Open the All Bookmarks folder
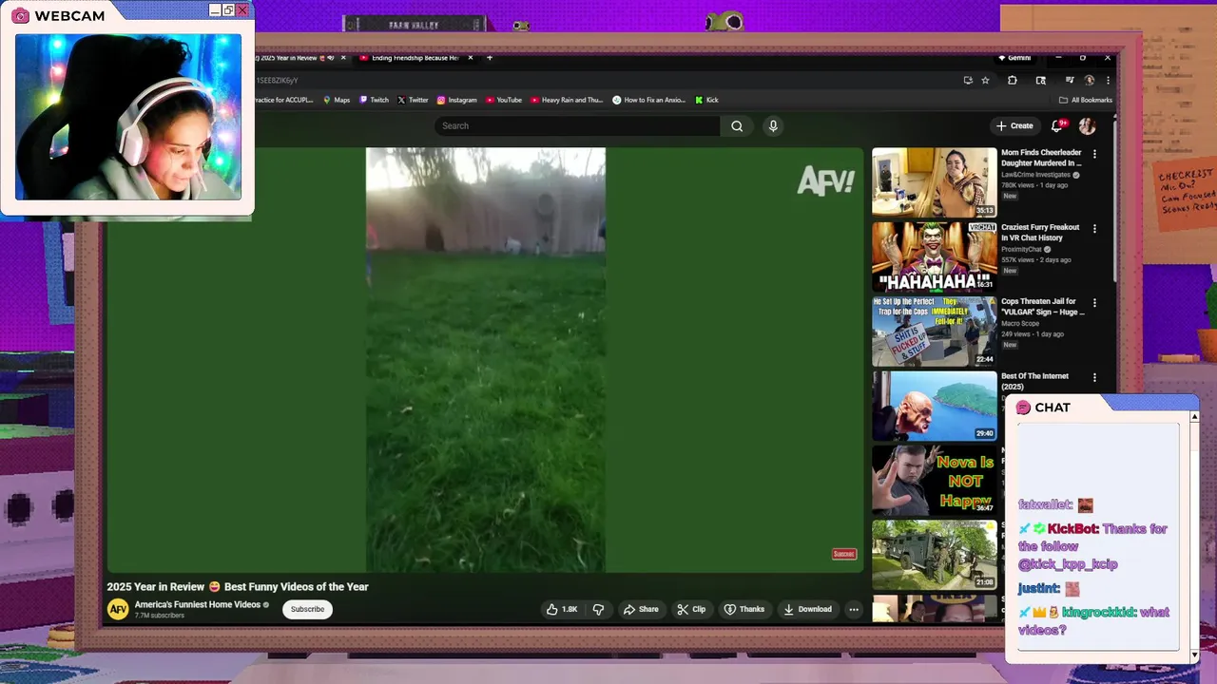The image size is (1217, 684). (x=1085, y=100)
